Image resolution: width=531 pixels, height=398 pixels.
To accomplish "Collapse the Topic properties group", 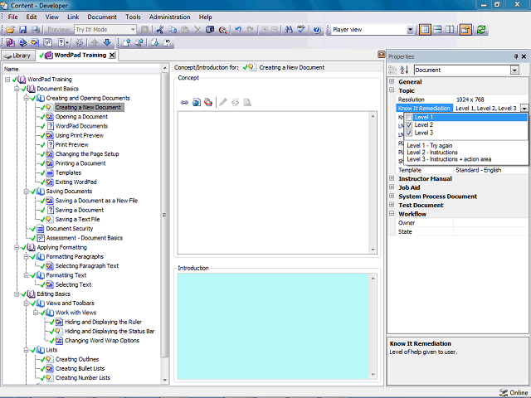I will tap(392, 90).
